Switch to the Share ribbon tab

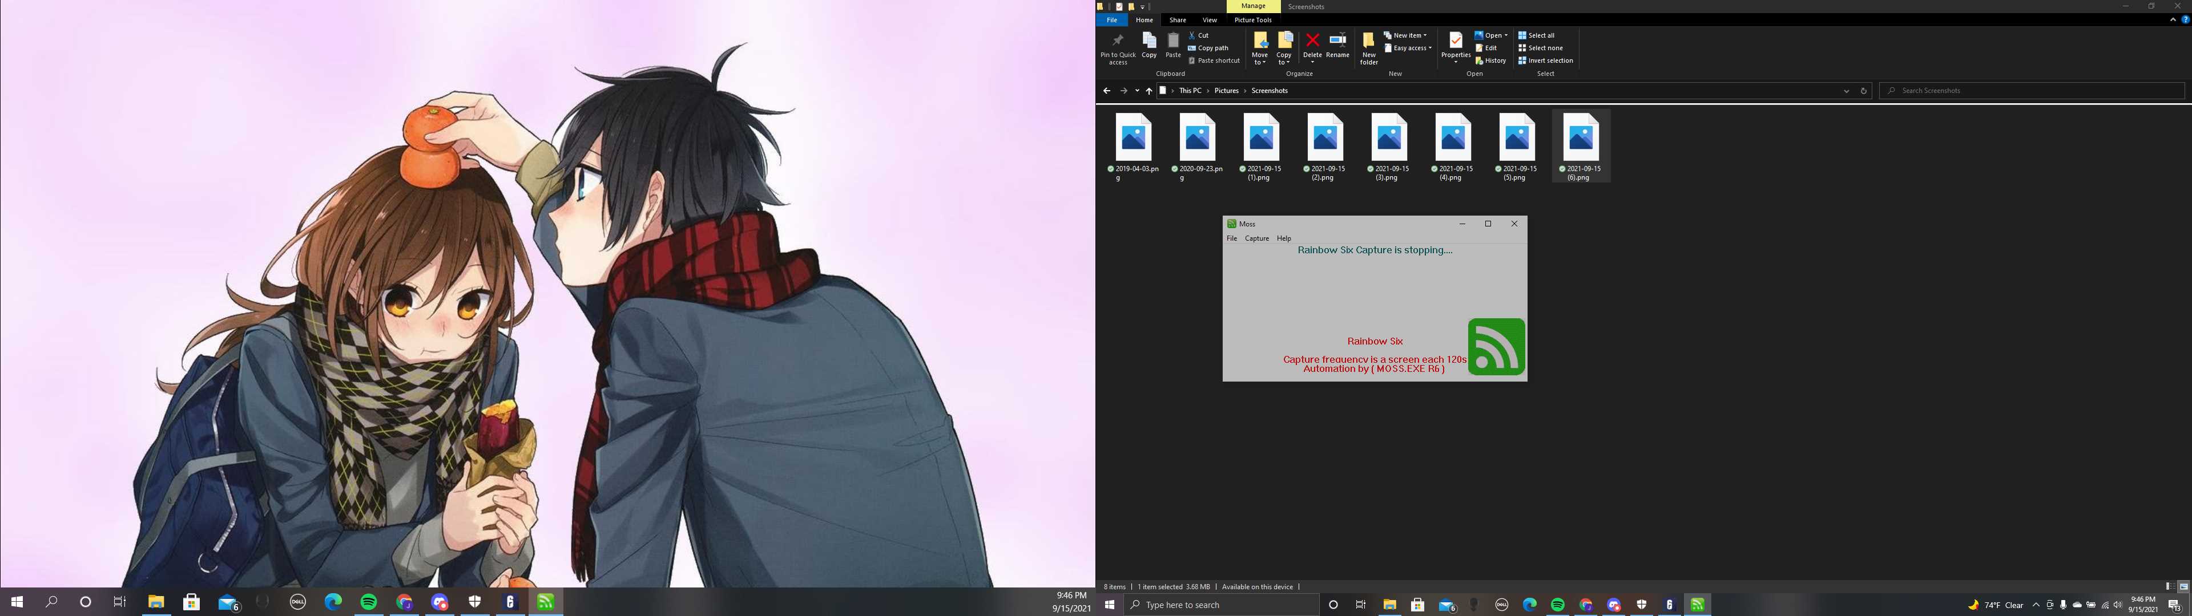1177,21
